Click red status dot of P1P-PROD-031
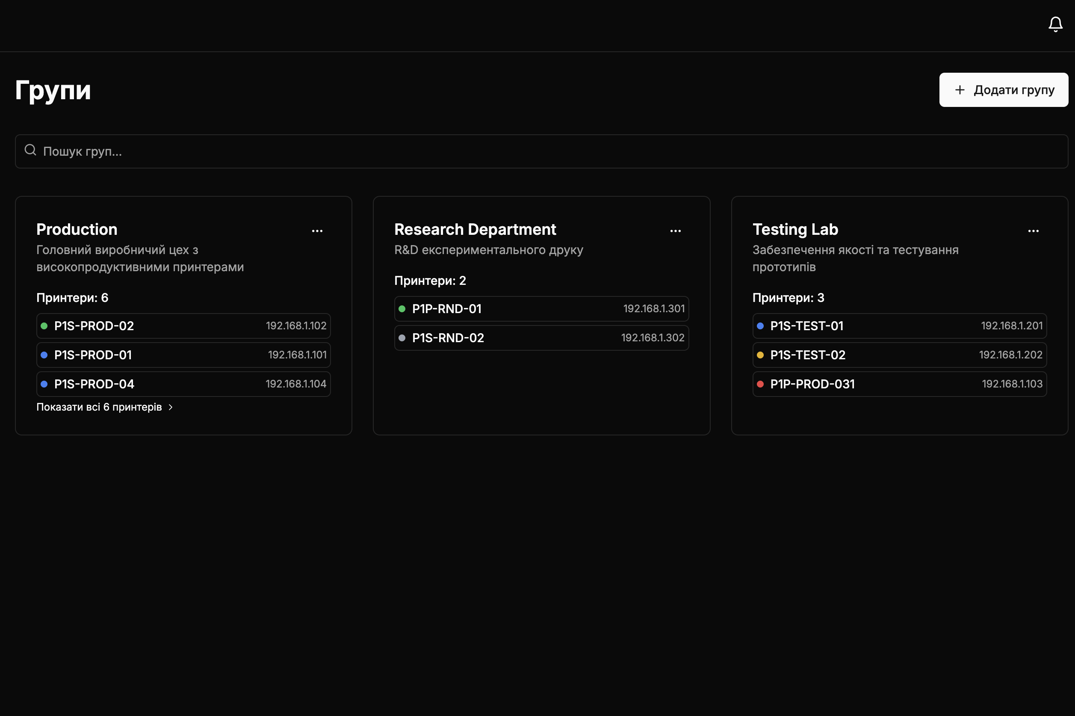Screen dimensions: 1075x716 pyautogui.click(x=760, y=384)
